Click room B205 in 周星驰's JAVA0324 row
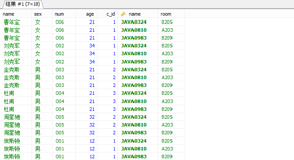294x160 pixels. (167, 117)
